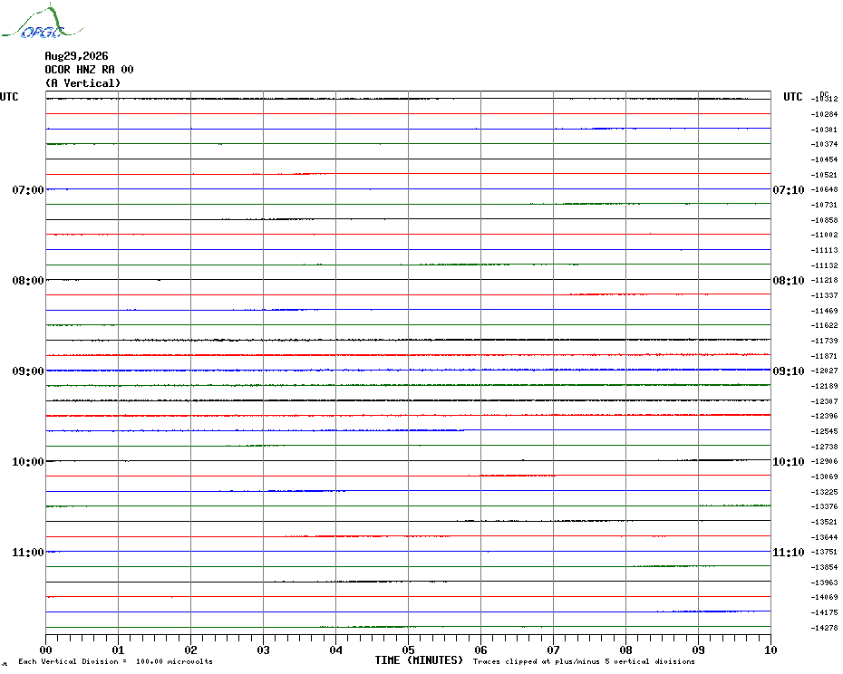Click the DC offset value -12189
The height and width of the screenshot is (674, 843).
coord(824,386)
